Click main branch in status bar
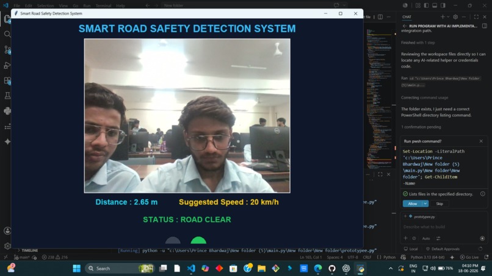 21,257
